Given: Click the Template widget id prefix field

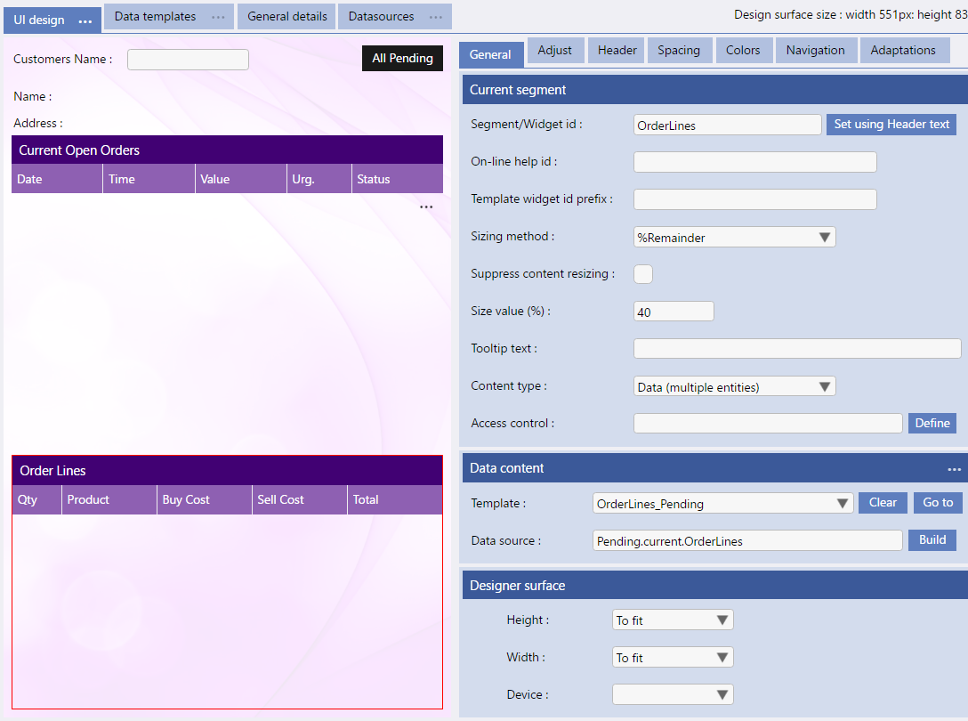Looking at the screenshot, I should coord(755,199).
